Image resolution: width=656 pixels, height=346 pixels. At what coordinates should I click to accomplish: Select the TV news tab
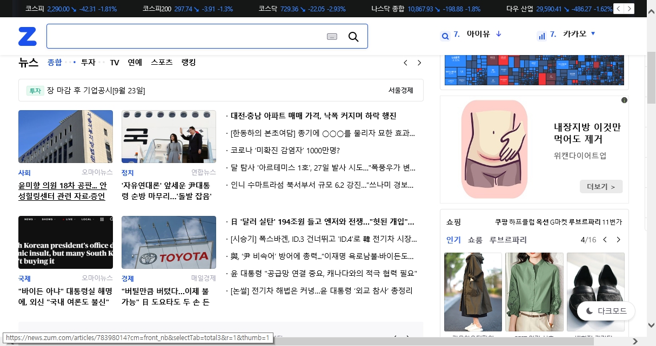[115, 63]
